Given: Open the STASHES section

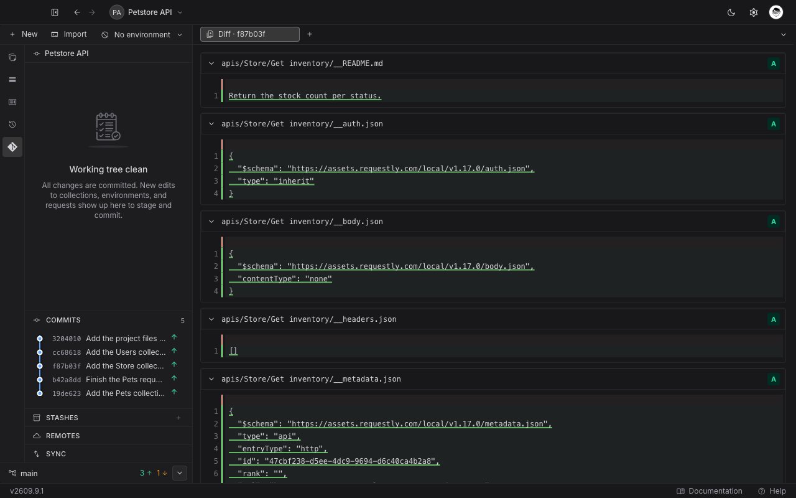Looking at the screenshot, I should [108, 418].
